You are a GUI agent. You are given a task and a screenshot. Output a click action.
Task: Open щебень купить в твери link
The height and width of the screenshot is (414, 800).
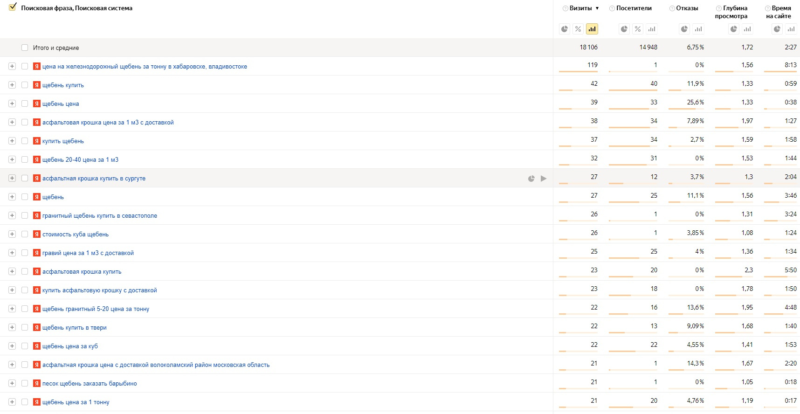click(x=74, y=328)
